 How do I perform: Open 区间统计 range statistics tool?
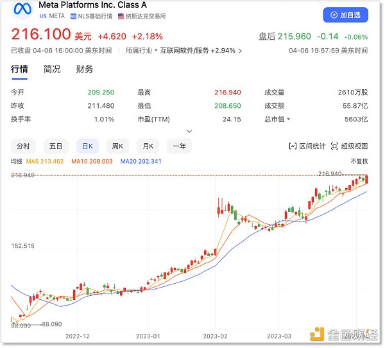point(307,146)
